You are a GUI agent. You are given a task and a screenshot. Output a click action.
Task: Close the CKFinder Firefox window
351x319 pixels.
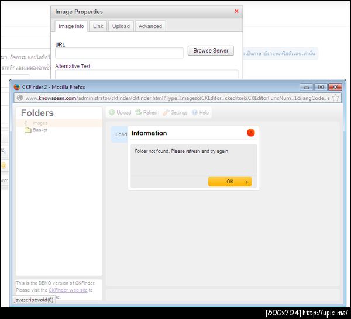coord(335,87)
